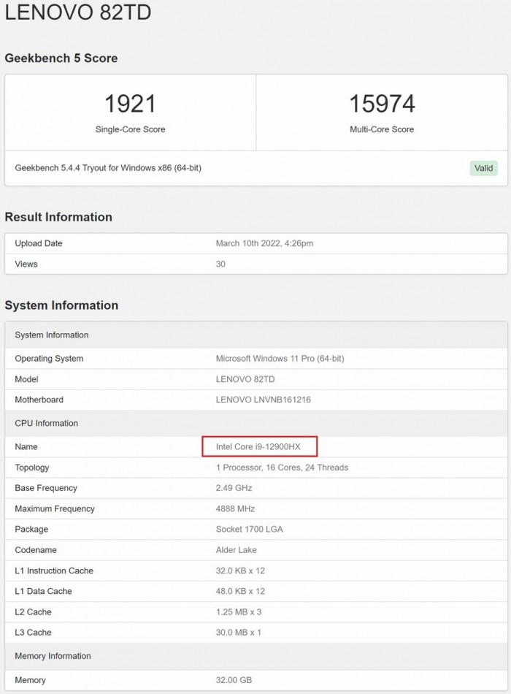Click the 2.49 GHz base frequency value

(x=234, y=488)
